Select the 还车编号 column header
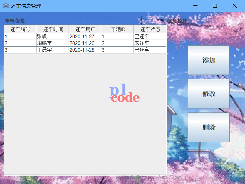Image resolution: width=245 pixels, height=184 pixels. [20, 29]
